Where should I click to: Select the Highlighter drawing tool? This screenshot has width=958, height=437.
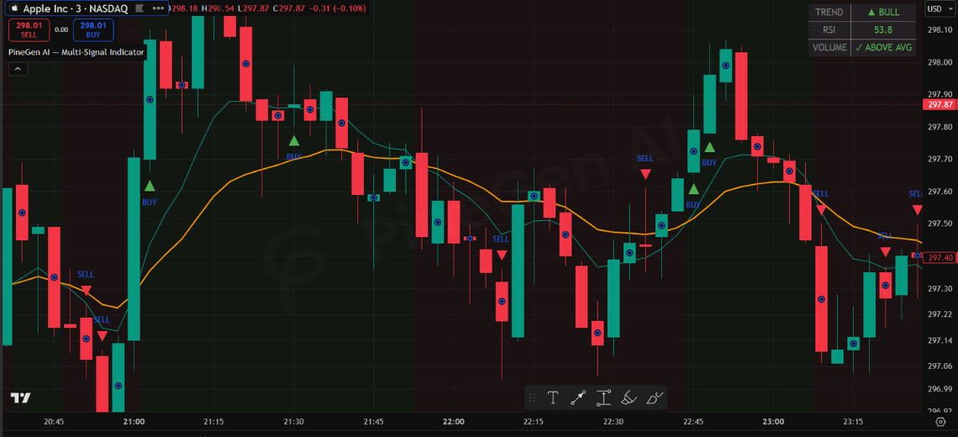click(x=629, y=398)
